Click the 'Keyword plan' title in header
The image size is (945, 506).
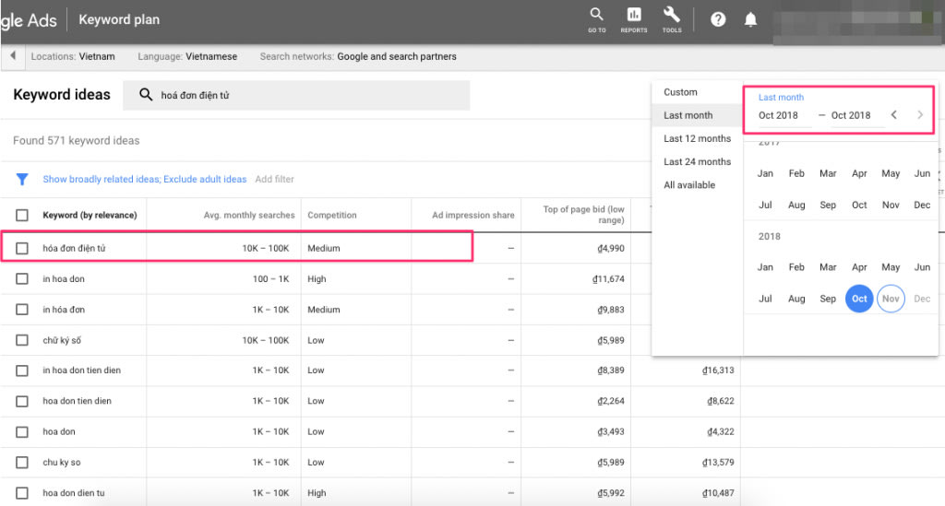pyautogui.click(x=119, y=20)
